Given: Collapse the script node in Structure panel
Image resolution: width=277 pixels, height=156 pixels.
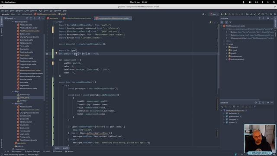Looking at the screenshot, I should (x=224, y=44).
